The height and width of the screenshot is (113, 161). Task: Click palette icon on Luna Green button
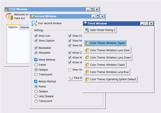(x=87, y=57)
